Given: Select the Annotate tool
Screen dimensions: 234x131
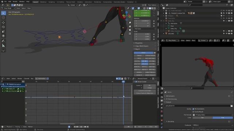Looking at the screenshot, I should coord(3,41).
